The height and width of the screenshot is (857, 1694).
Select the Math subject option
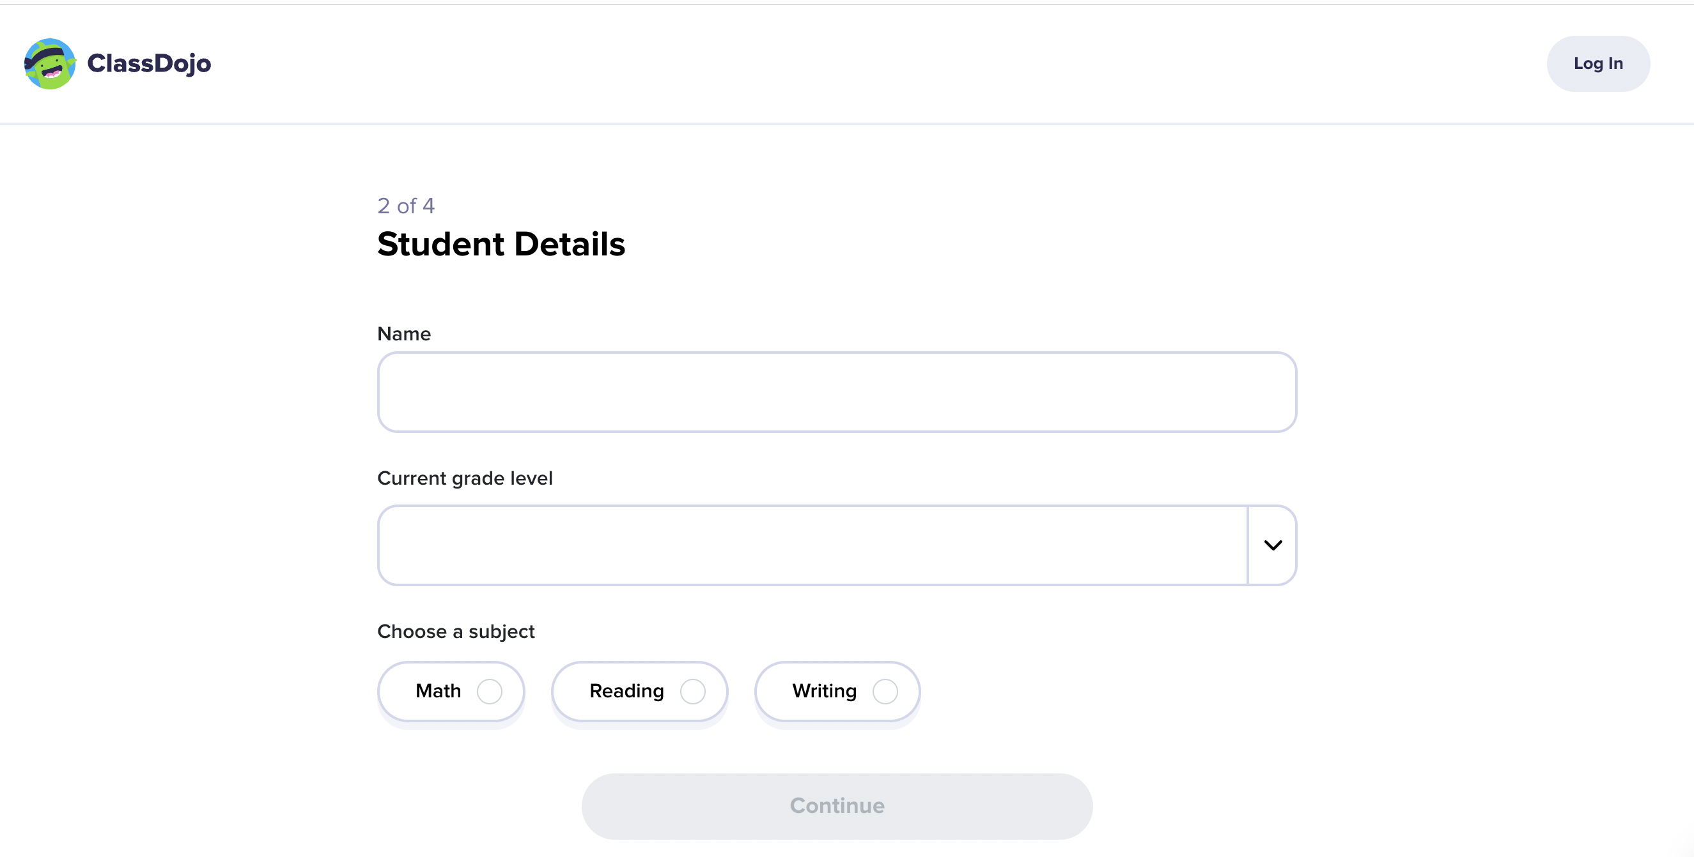pos(451,691)
